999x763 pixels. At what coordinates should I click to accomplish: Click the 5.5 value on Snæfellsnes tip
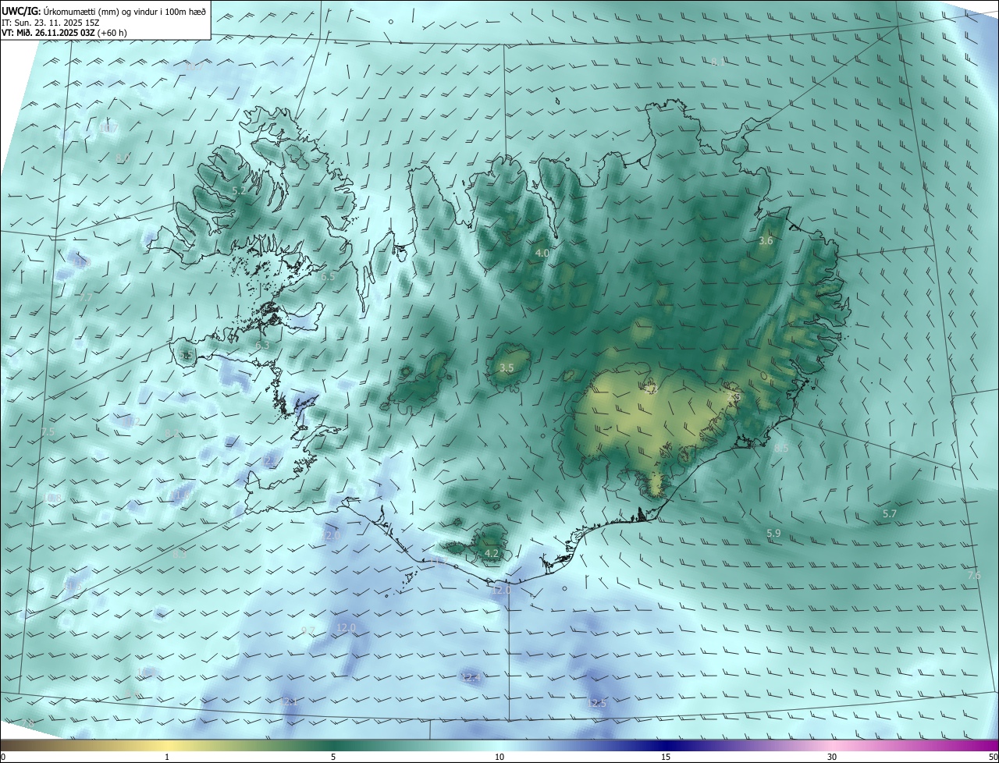(186, 356)
